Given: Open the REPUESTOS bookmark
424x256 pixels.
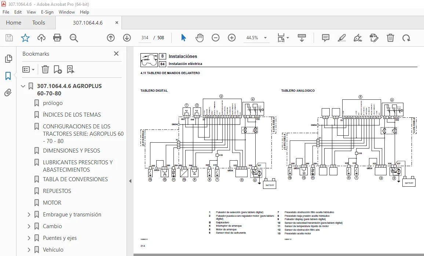Looking at the screenshot, I should click(57, 191).
